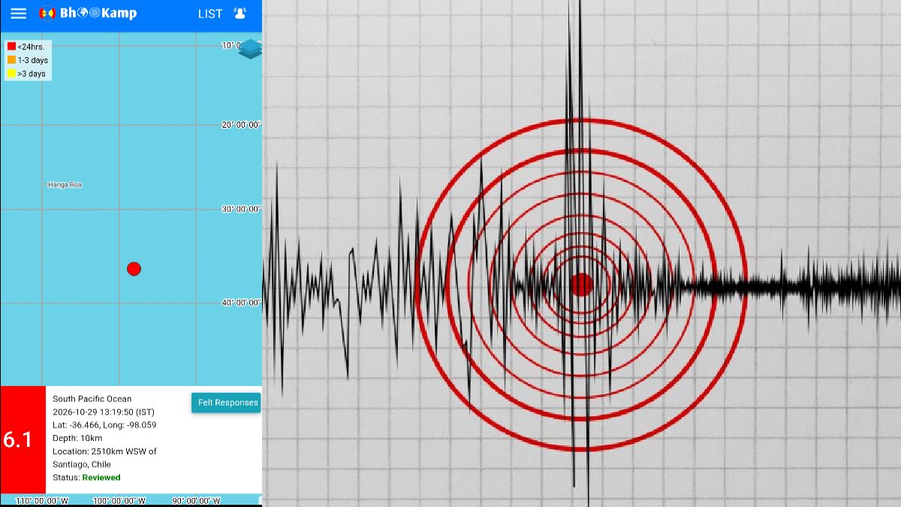The width and height of the screenshot is (901, 507).
Task: Click the 90° 00' 00" W longitude label
Action: [x=197, y=501]
